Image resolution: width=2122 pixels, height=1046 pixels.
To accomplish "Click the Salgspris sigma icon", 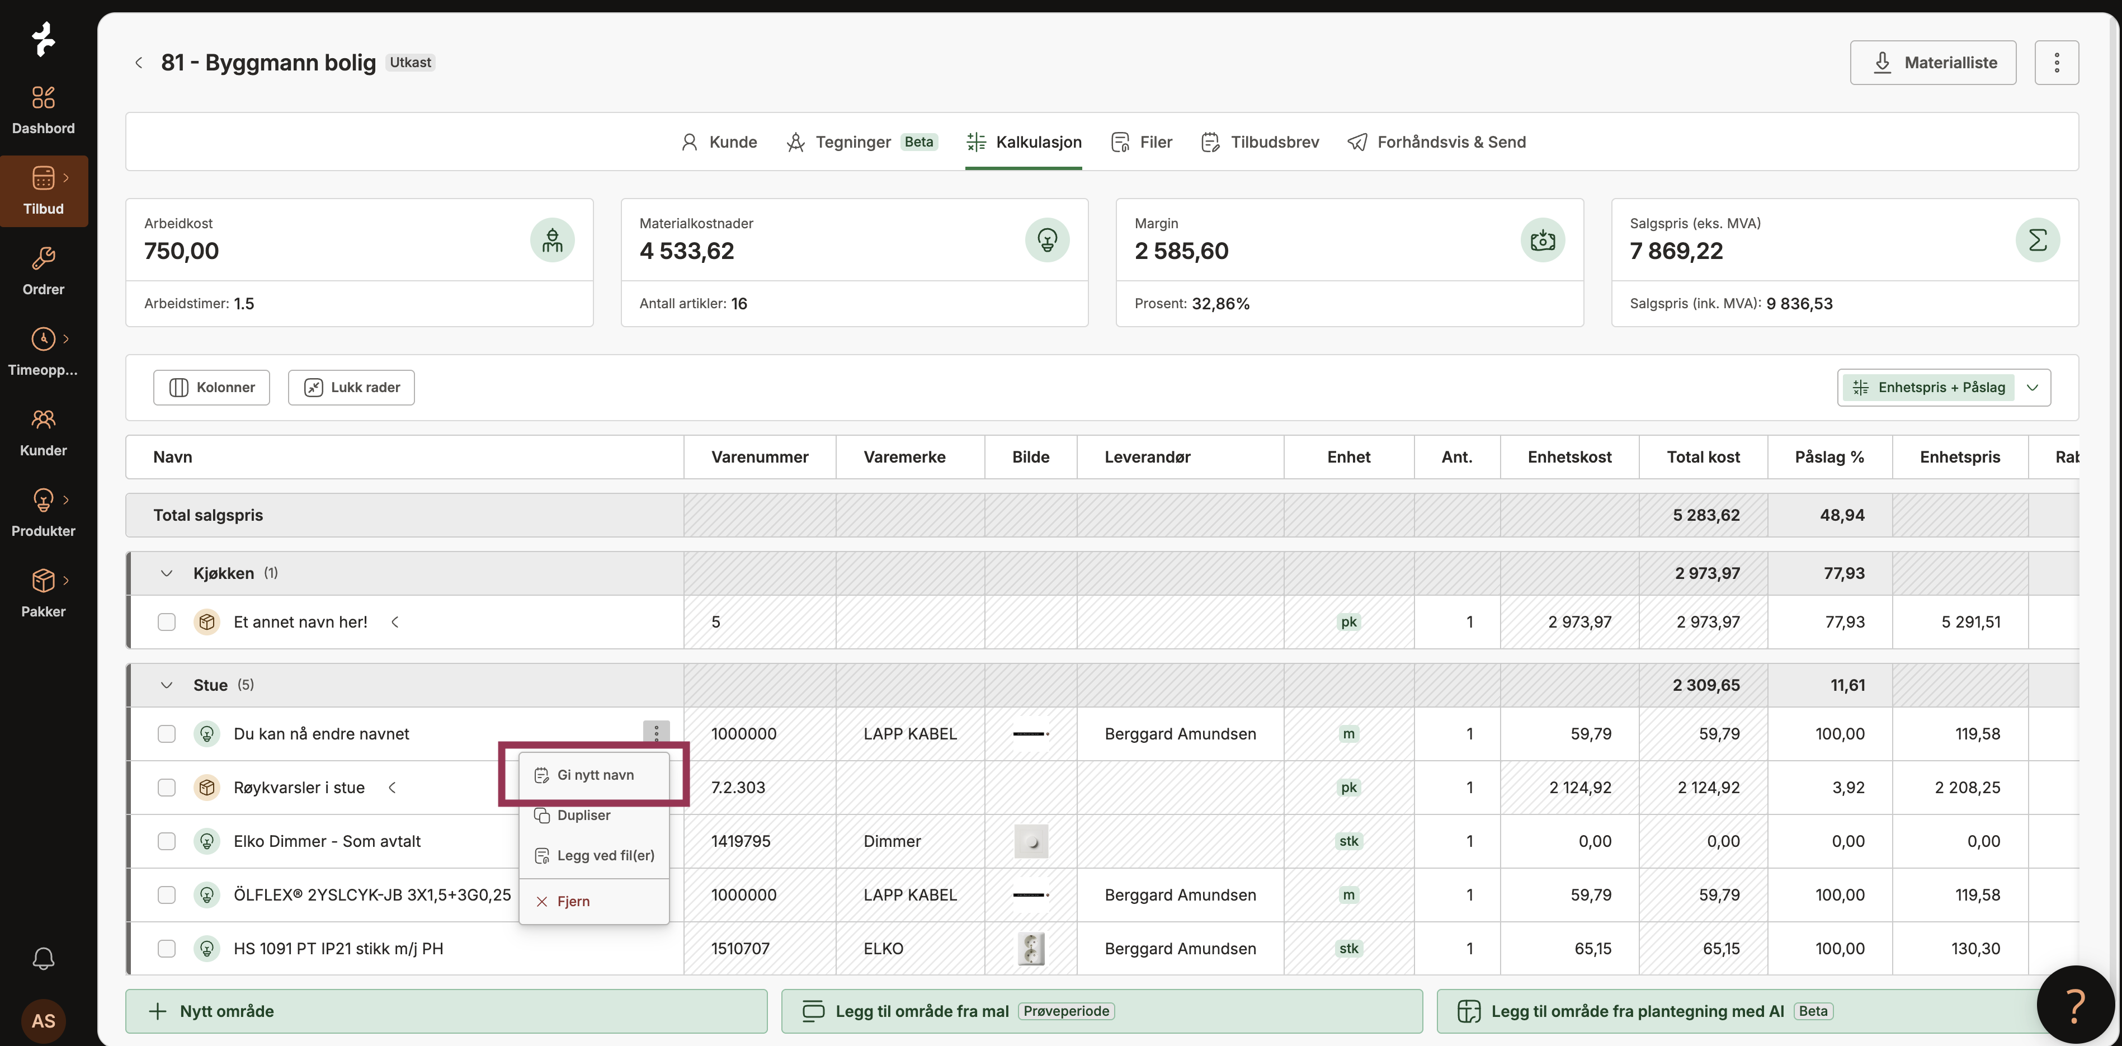I will tap(2037, 241).
